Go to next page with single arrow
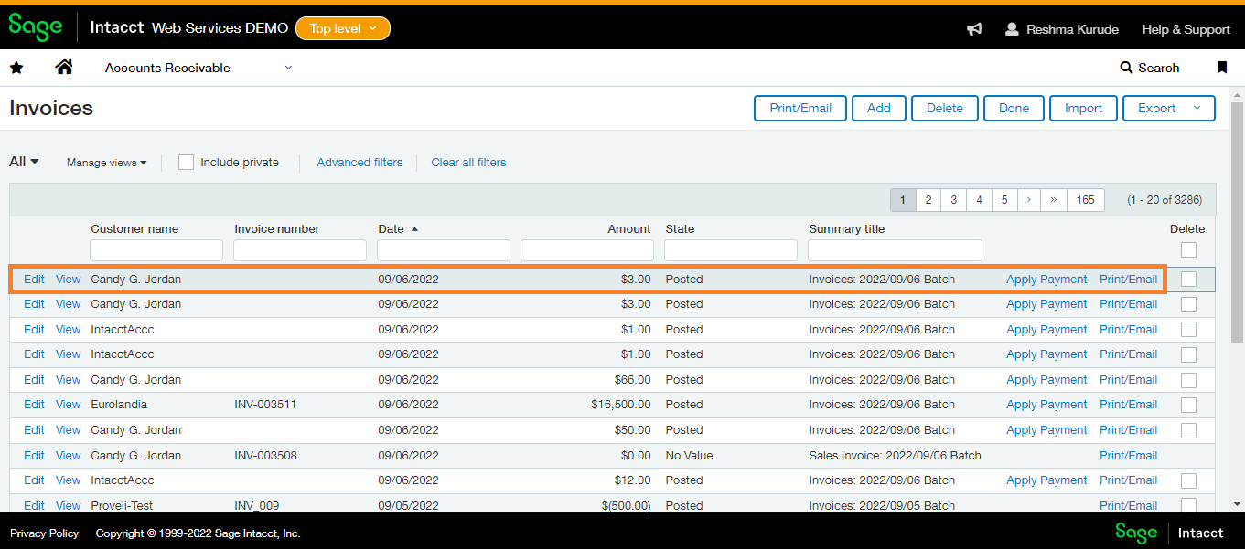The image size is (1245, 549). [x=1029, y=200]
